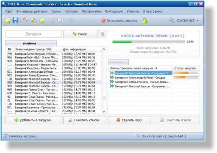Select track 798 Валерия Goran Bregovic Orkesta
The image size is (217, 153).
pyautogui.click(x=54, y=54)
